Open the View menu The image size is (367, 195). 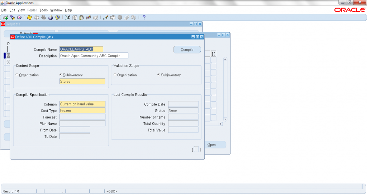[21, 10]
